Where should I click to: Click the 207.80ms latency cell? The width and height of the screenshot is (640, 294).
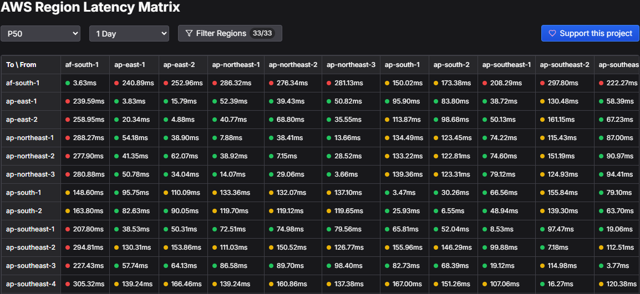85,229
